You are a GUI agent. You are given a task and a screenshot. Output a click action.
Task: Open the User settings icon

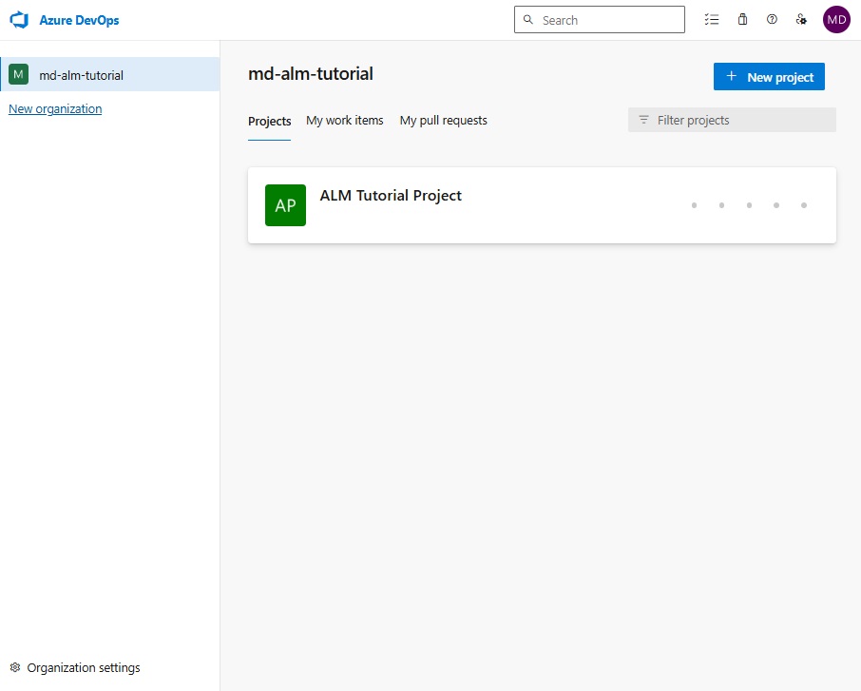point(801,20)
